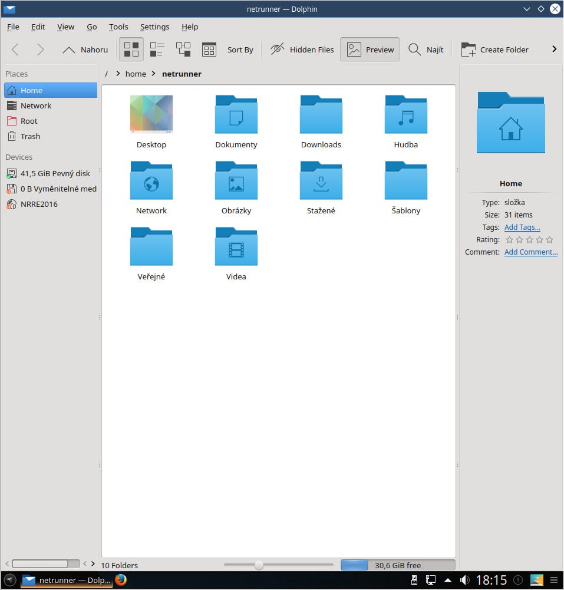Open the Sort By dropdown

[240, 50]
